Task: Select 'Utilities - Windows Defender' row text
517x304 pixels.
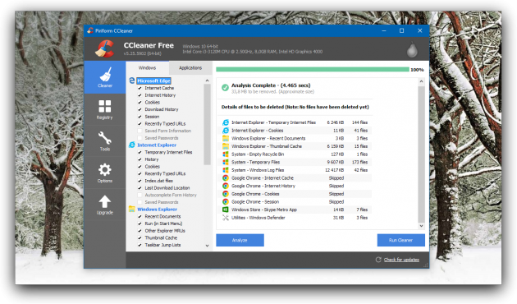Action: [258, 218]
